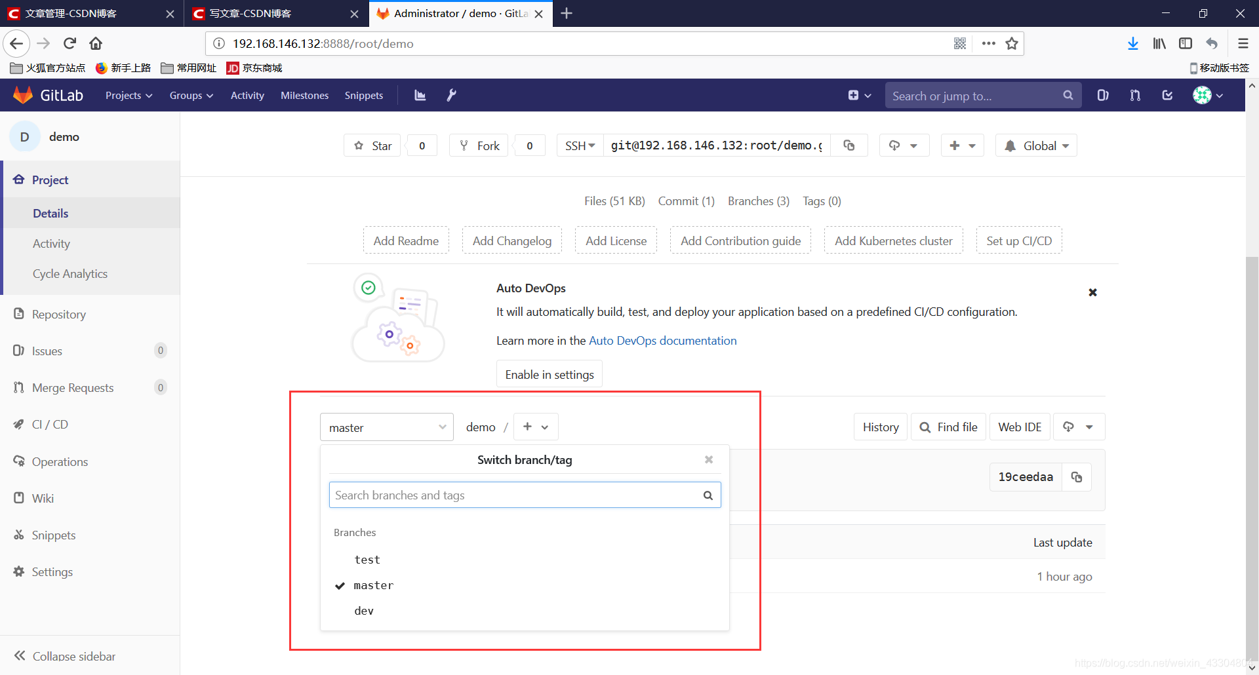Open Issues icon in top navbar
The width and height of the screenshot is (1259, 675).
click(1103, 96)
